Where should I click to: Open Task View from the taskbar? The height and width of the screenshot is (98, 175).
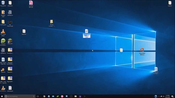point(38,96)
